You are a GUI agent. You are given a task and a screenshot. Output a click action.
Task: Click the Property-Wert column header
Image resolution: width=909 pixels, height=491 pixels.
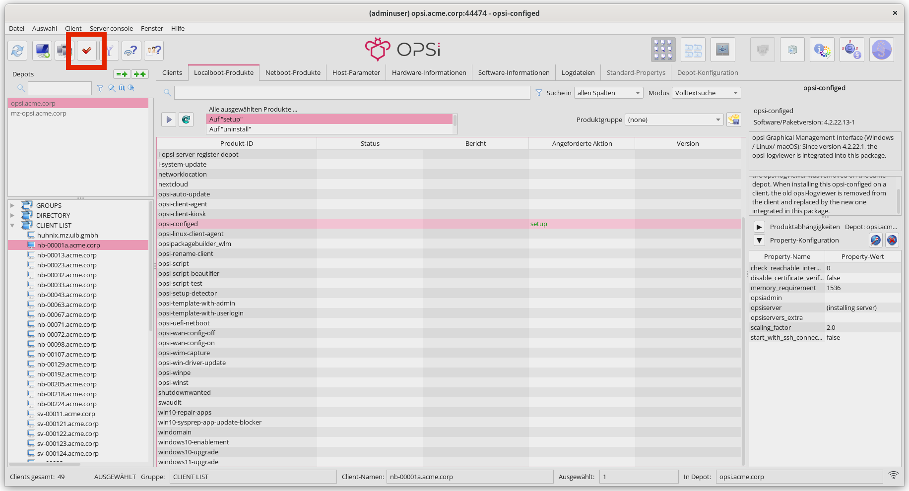click(863, 256)
